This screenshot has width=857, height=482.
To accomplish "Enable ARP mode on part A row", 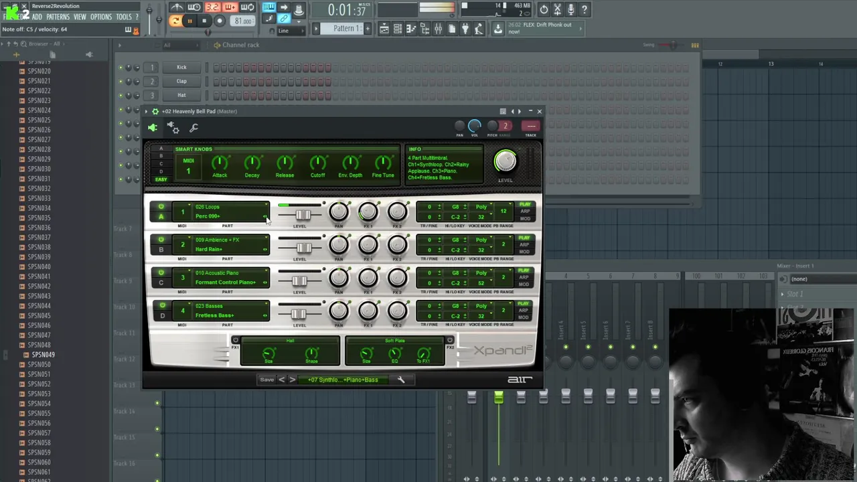I will [x=525, y=212].
